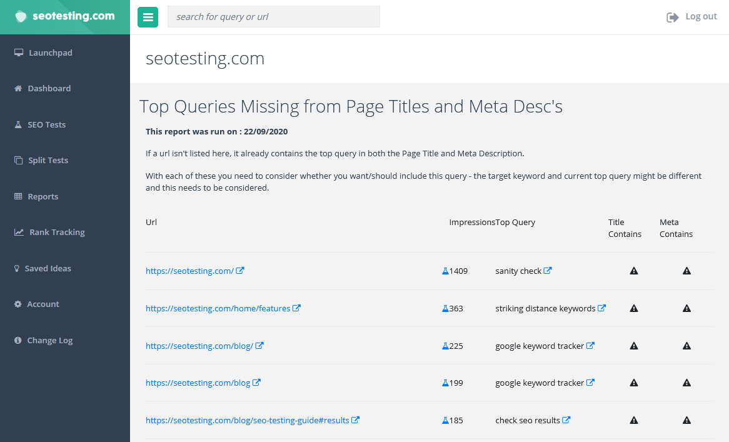Click the flask icon next to 185 impressions
729x442 pixels.
tap(445, 420)
